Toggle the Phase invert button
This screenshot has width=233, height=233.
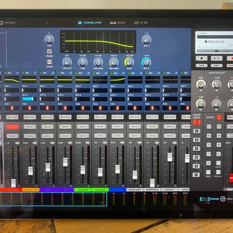pos(50,51)
